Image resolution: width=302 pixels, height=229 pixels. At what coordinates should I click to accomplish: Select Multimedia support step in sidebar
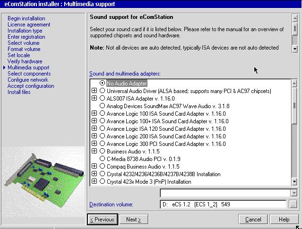click(28, 68)
